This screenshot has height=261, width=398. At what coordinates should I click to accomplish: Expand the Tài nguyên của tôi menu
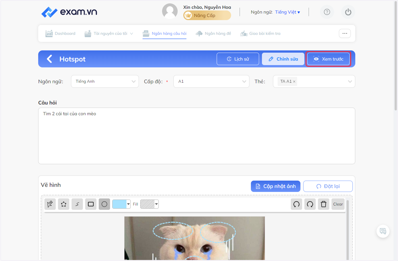109,34
